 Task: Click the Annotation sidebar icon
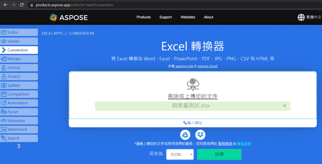point(4,103)
